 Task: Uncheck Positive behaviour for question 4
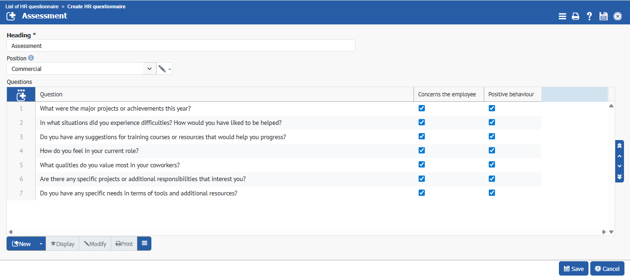click(492, 151)
